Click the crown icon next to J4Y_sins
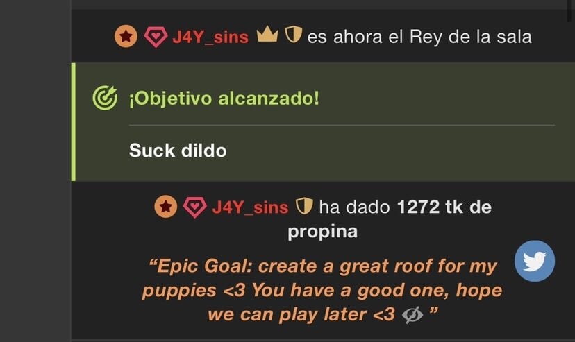This screenshot has height=342, width=575. pyautogui.click(x=267, y=35)
